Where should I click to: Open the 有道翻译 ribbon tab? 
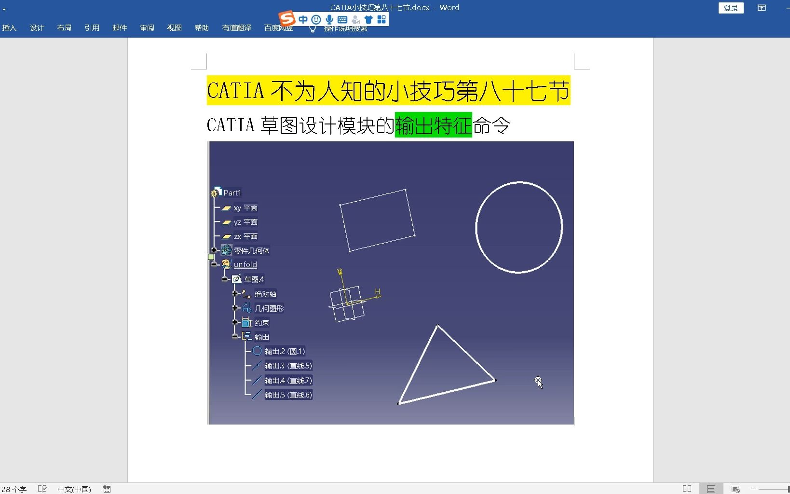[x=237, y=28]
